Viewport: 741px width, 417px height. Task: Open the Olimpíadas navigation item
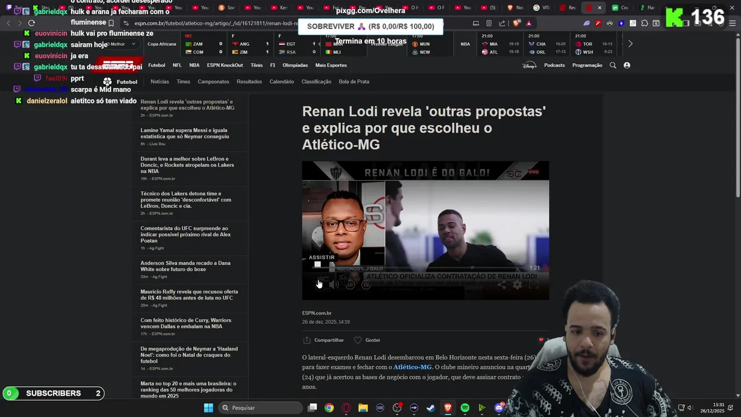[295, 65]
